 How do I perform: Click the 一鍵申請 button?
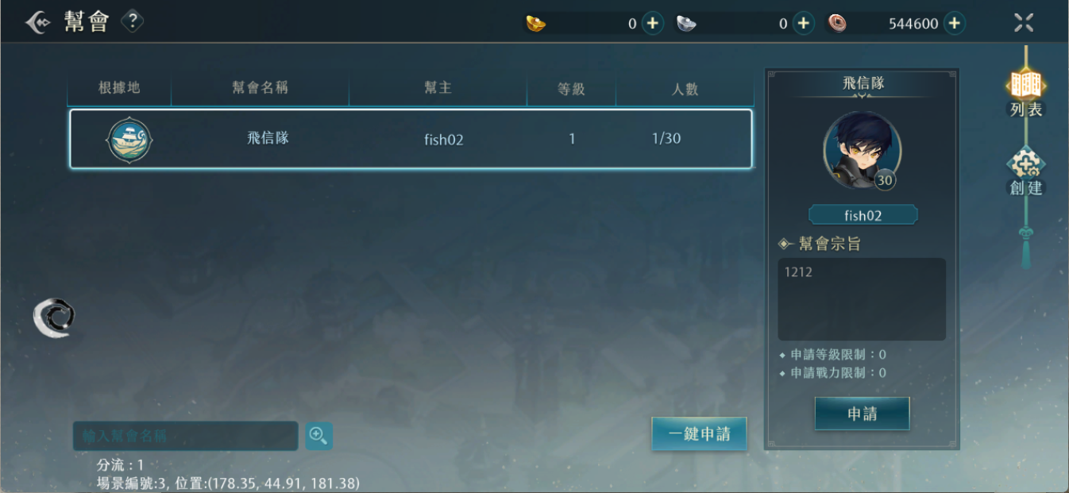699,433
